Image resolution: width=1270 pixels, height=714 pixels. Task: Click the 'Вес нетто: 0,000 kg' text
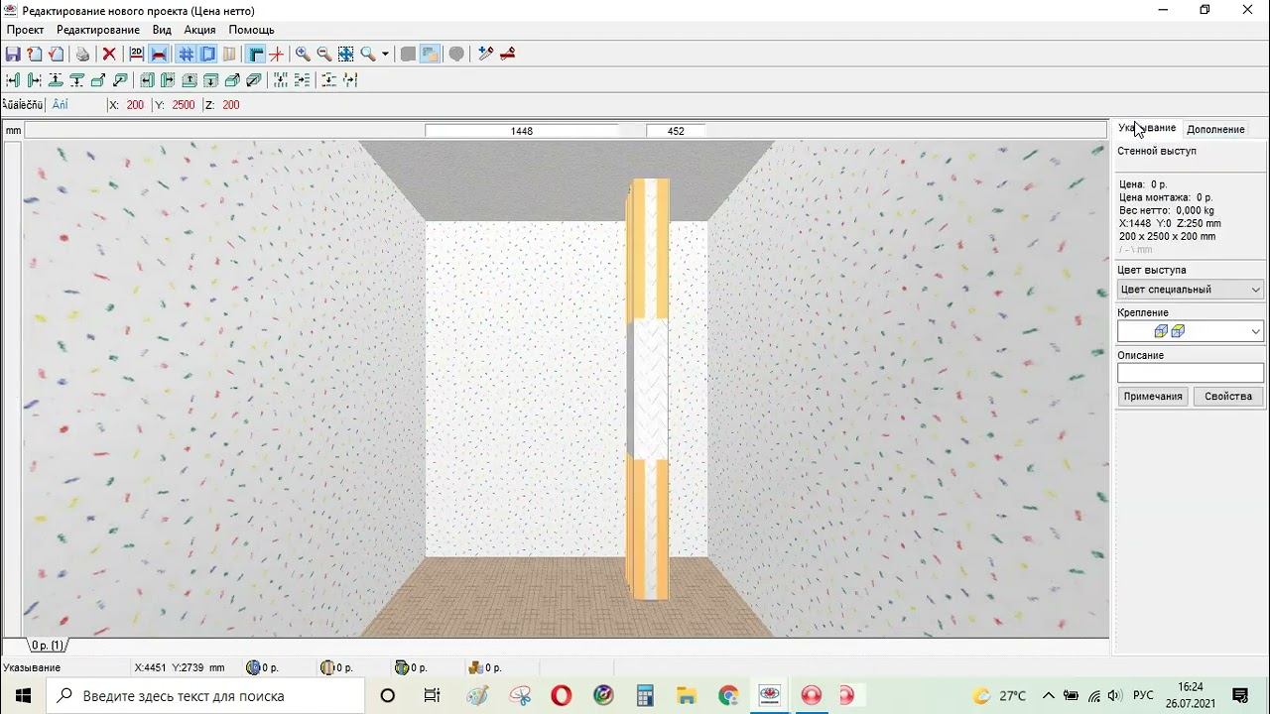(1166, 210)
